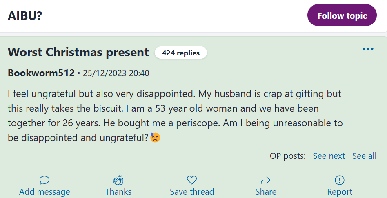Click the 424 replies badge

click(x=180, y=53)
